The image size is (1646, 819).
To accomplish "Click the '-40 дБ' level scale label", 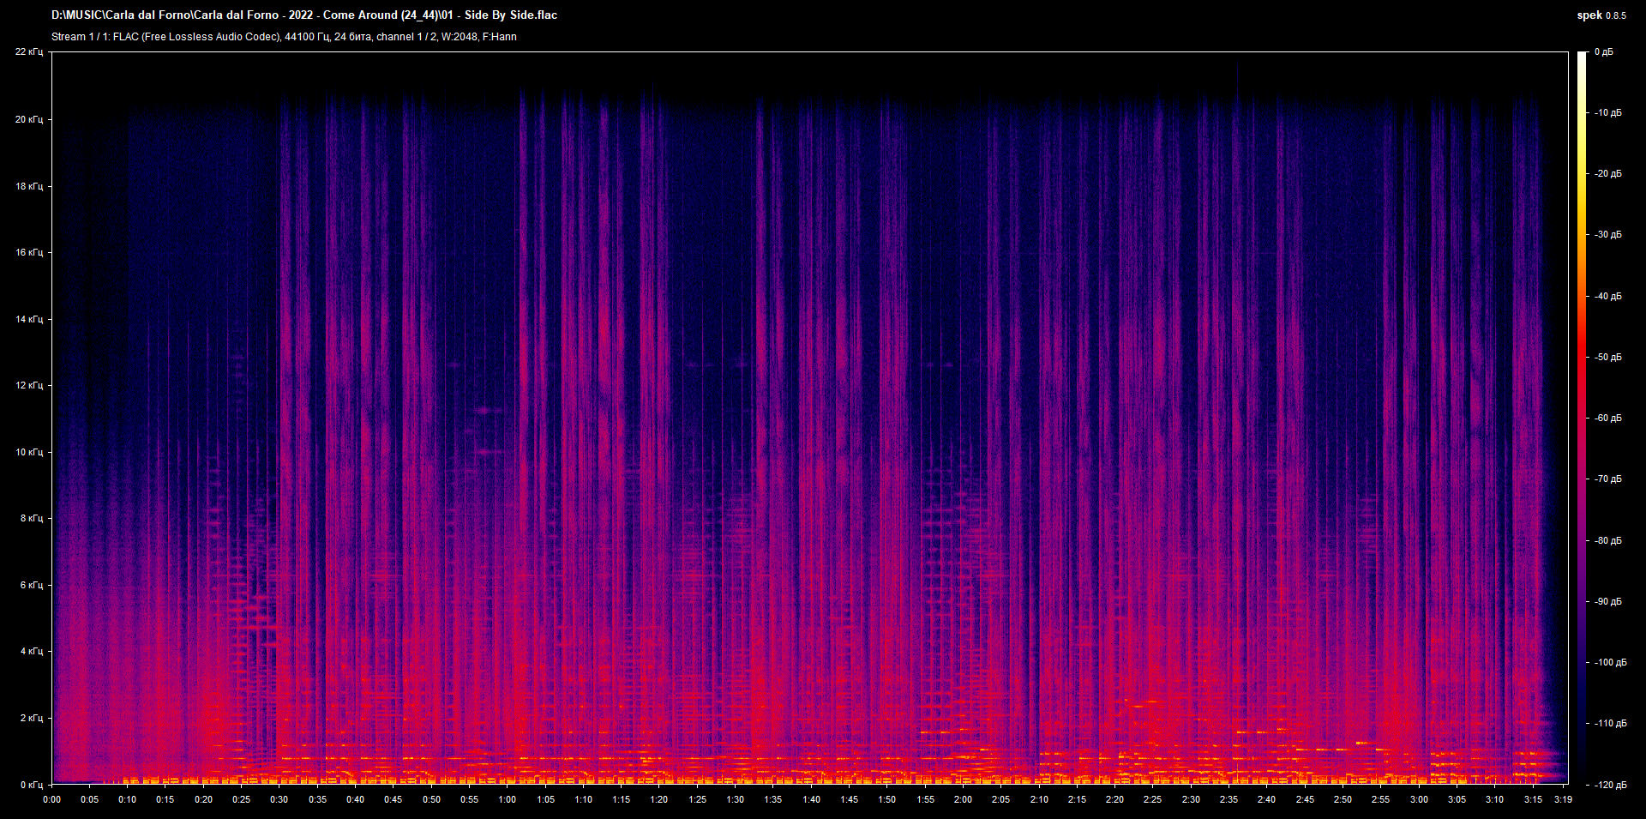I will (1607, 297).
